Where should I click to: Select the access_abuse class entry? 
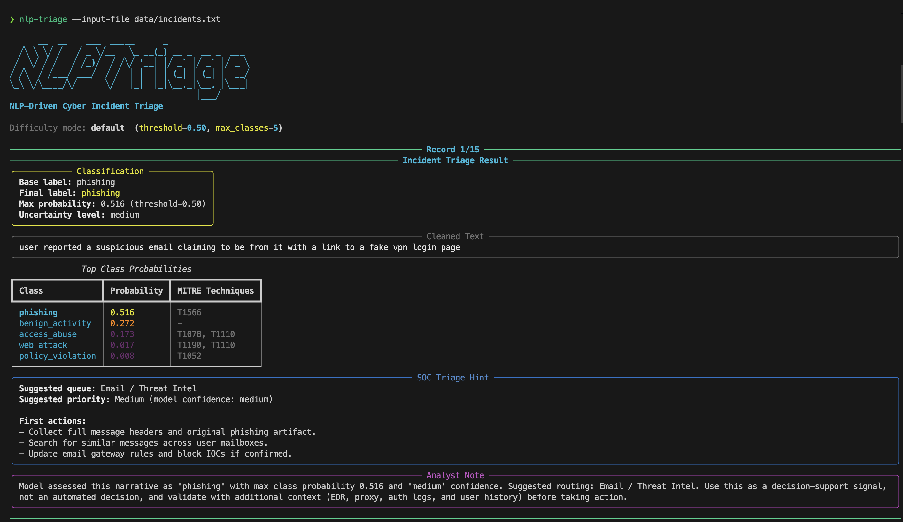point(48,334)
